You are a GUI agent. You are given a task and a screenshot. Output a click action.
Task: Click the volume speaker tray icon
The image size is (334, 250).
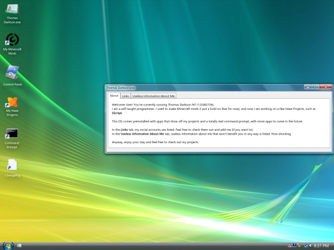coord(310,245)
